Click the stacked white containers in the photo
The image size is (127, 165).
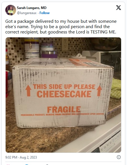[32, 48]
